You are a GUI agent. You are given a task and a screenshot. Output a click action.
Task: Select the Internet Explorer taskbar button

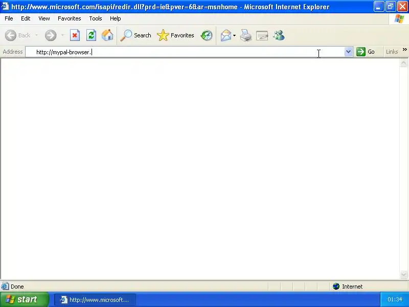pos(95,300)
